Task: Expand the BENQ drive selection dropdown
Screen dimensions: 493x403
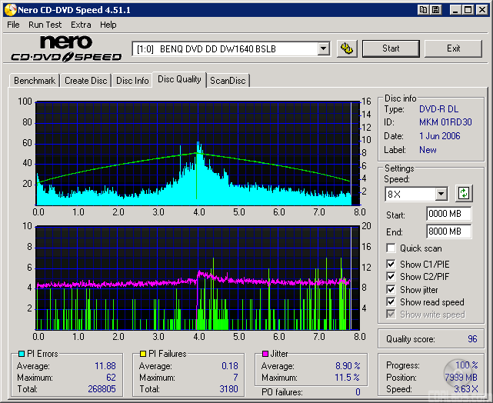Action: tap(323, 48)
